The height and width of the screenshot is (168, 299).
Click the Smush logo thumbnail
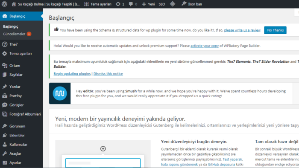(60, 93)
